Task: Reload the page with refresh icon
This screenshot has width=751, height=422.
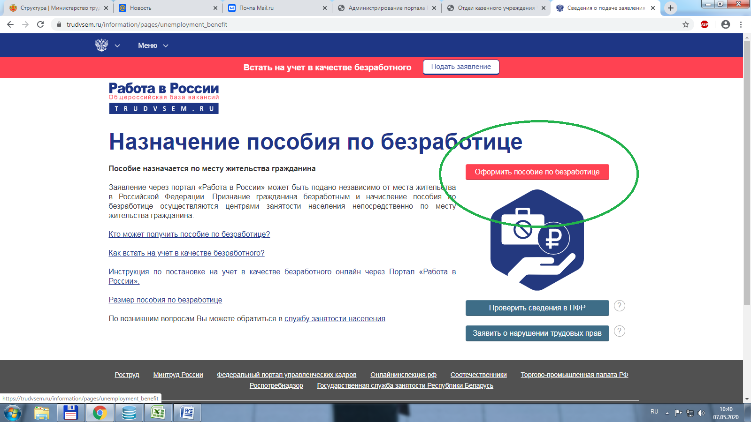Action: pos(40,24)
